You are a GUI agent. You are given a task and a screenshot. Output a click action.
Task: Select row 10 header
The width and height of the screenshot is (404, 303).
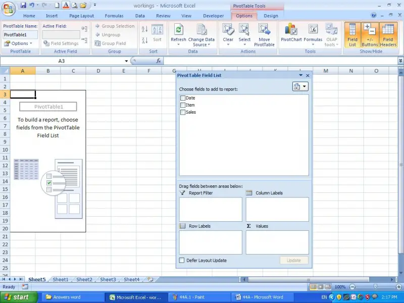coord(5,149)
